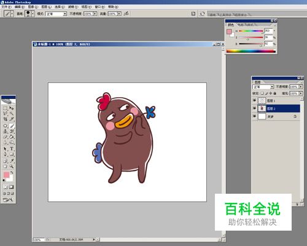
Task: Hide 图层 1 with its eye icon
Action: point(254,101)
